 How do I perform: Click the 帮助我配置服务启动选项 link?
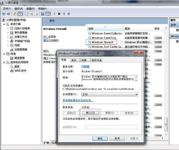78,100
